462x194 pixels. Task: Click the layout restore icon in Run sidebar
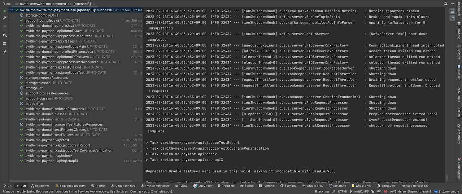click(5, 43)
